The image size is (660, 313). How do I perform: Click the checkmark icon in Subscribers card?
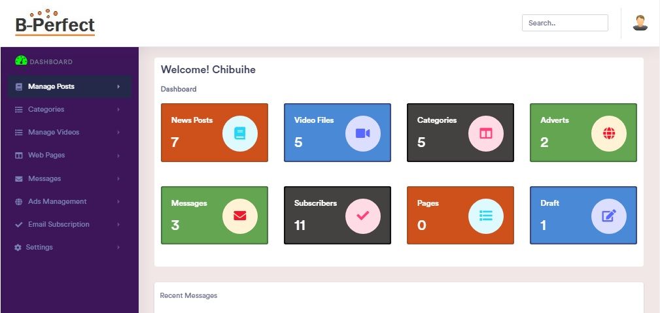click(363, 216)
